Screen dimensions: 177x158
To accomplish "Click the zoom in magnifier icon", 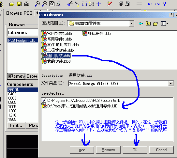I will [x=37, y=4].
